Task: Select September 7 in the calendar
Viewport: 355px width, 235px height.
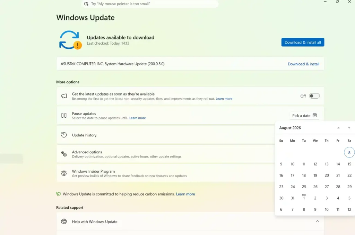Action: [293, 209]
